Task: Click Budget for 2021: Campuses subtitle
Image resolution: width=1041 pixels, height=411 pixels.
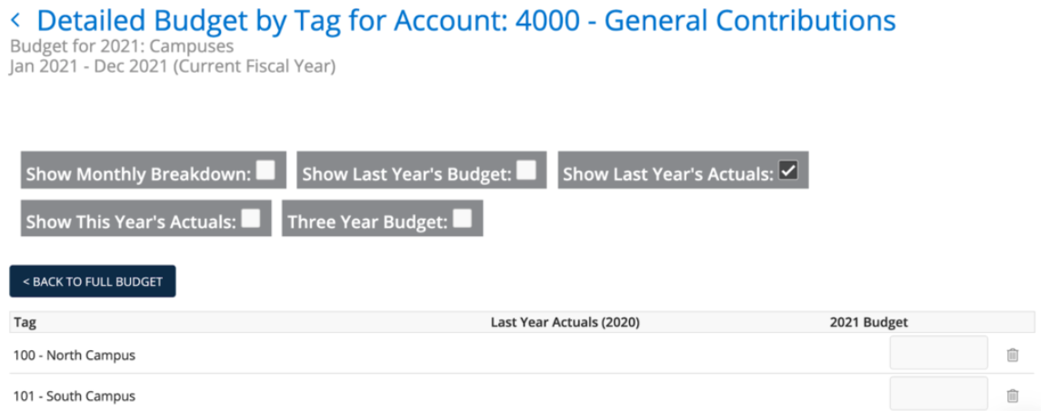Action: (x=122, y=47)
